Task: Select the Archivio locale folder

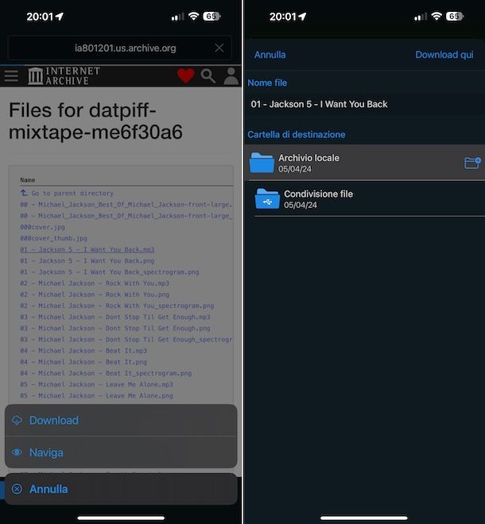Action: (365, 163)
